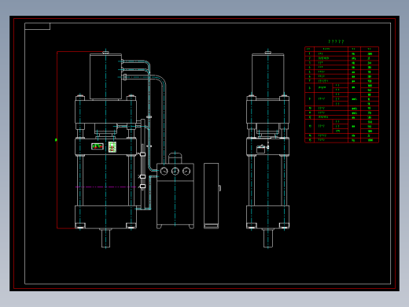Viewport: 409px width, 307px height.
Task: Select the upper limit switch on travel rod
Action: coord(142,154)
